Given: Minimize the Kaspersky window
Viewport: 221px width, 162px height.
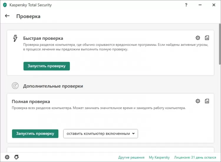Looking at the screenshot, I should pyautogui.click(x=199, y=5).
